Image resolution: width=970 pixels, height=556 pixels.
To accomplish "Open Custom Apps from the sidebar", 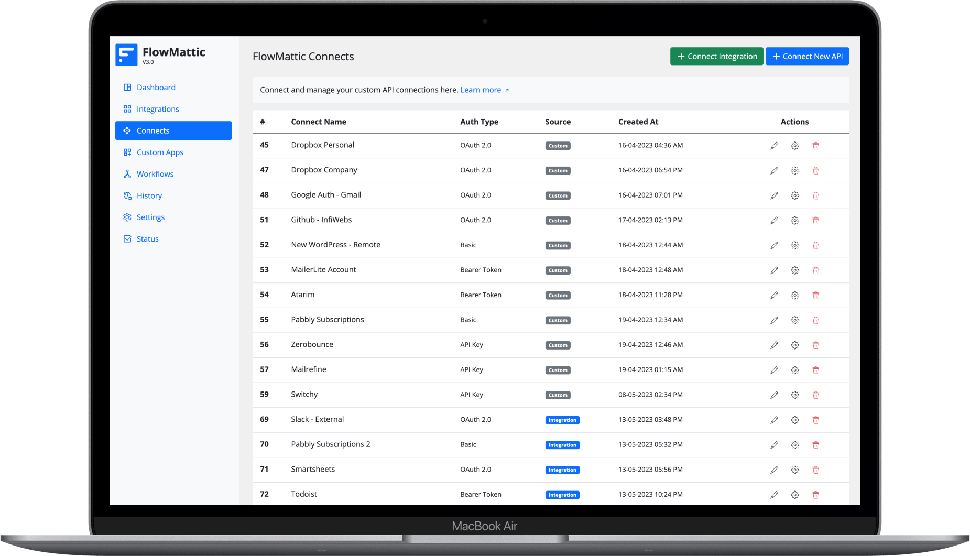I will click(x=160, y=152).
